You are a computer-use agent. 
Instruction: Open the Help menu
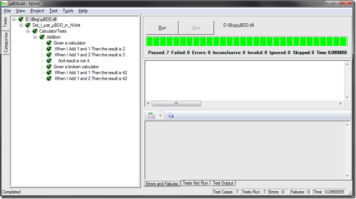click(x=83, y=11)
